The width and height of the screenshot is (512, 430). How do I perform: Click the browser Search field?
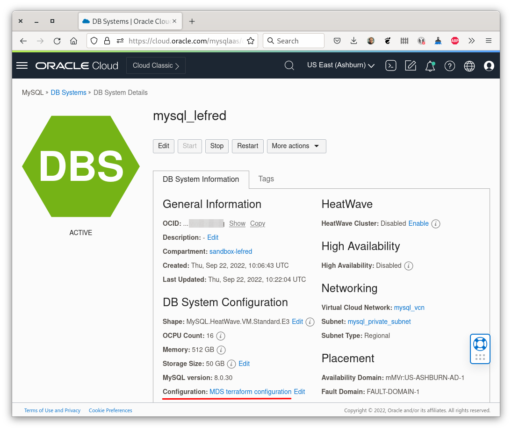click(x=294, y=41)
